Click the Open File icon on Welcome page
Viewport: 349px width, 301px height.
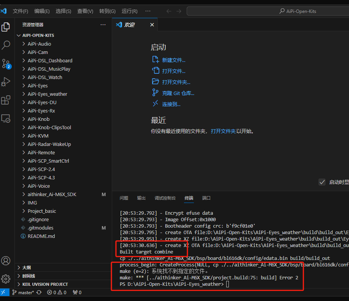coord(155,71)
